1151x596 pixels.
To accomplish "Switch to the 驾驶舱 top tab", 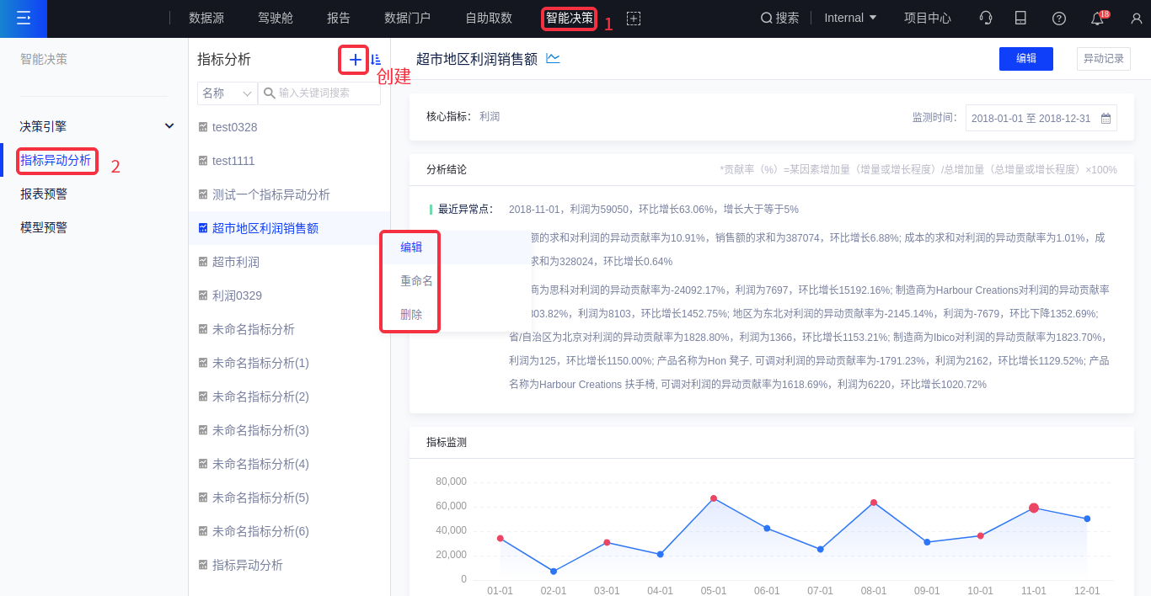I will [276, 18].
